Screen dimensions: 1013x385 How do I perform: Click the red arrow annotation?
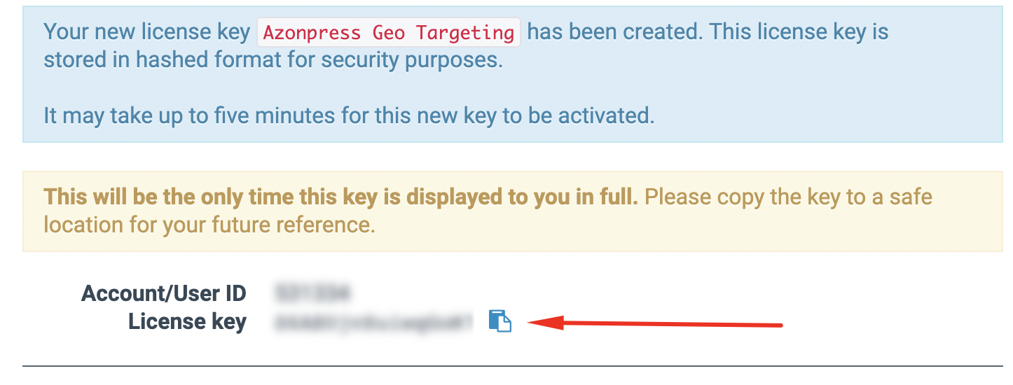(x=655, y=323)
